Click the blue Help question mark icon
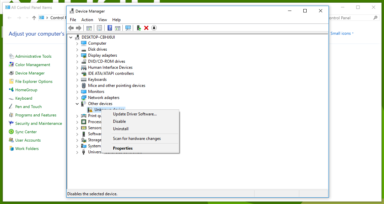384x204 pixels. [110, 28]
